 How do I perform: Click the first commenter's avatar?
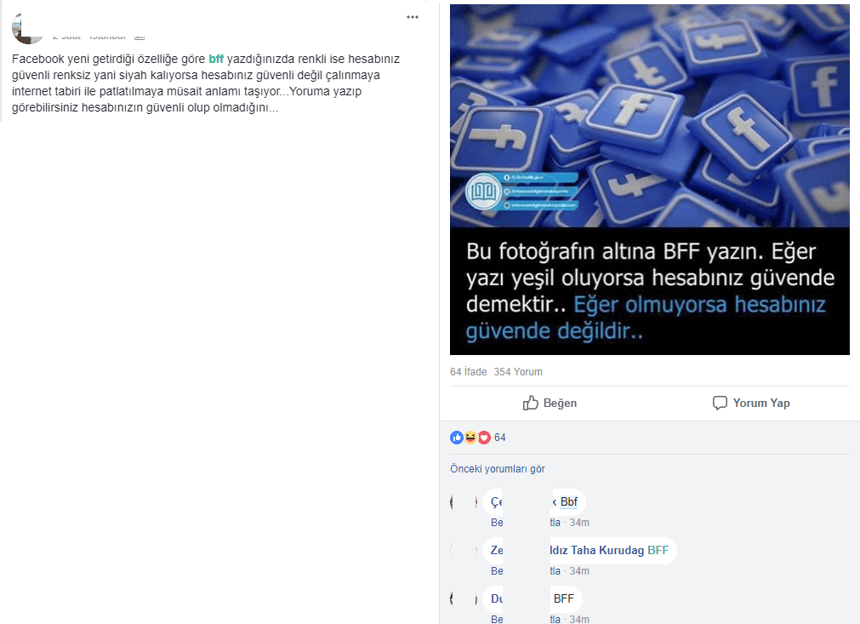tap(464, 501)
